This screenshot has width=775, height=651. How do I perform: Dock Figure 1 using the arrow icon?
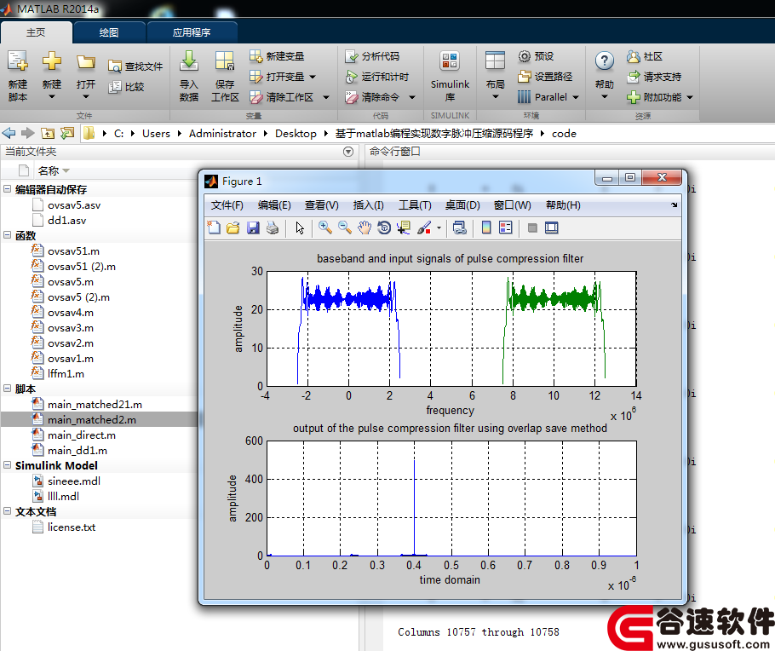click(675, 205)
